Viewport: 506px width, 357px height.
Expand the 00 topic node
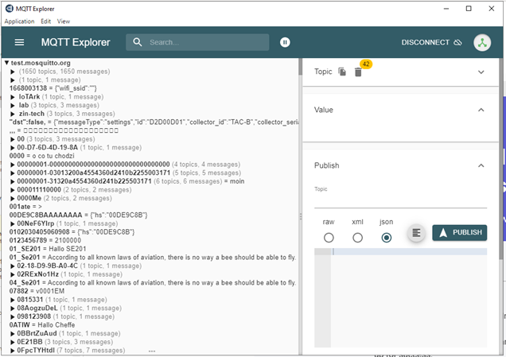click(13, 139)
